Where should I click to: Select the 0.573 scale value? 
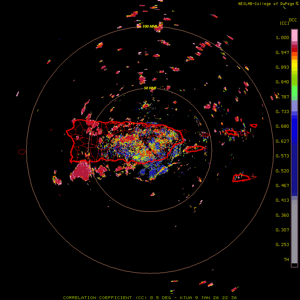point(282,156)
